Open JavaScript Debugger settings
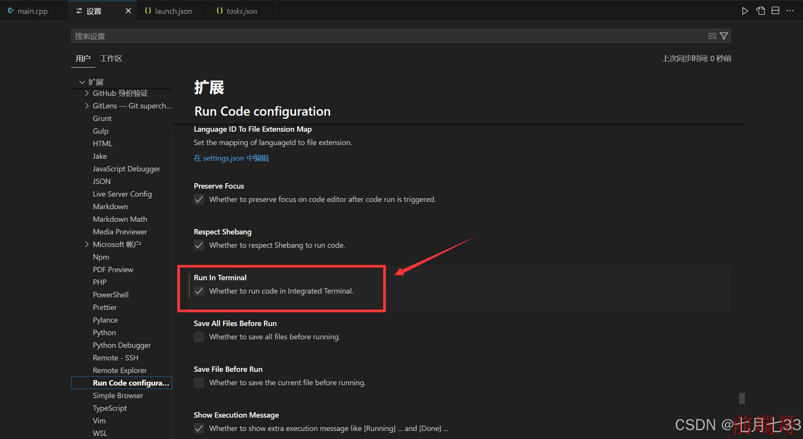The width and height of the screenshot is (803, 439). [x=121, y=169]
